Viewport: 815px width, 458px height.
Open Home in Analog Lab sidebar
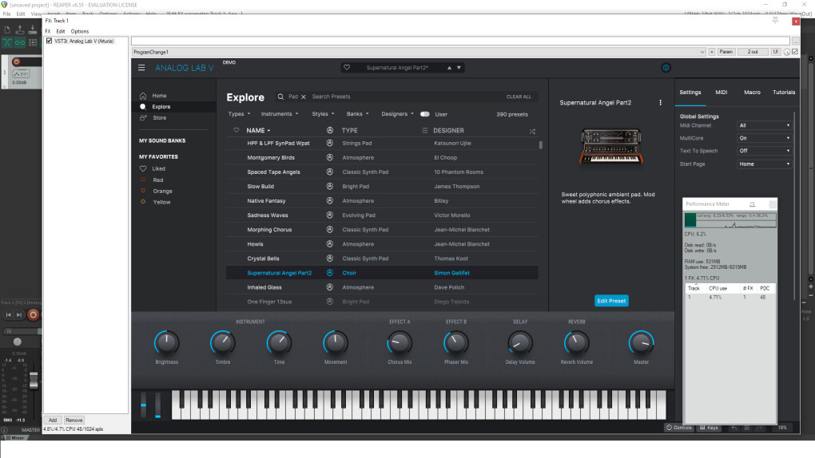(159, 96)
